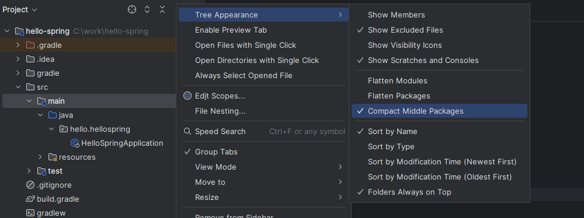Click the Select Opened File crosshair icon
Screen dimensions: 584x218
tap(132, 10)
